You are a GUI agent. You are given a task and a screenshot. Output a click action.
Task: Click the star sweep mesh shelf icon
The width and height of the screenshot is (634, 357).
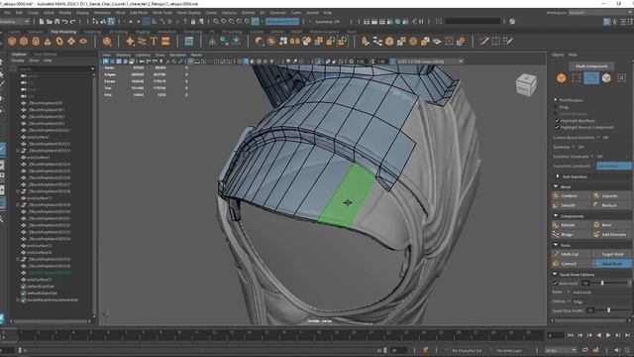point(130,41)
